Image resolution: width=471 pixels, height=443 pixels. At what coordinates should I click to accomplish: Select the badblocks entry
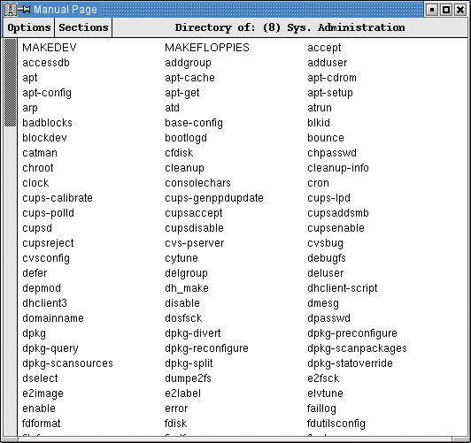(x=48, y=123)
